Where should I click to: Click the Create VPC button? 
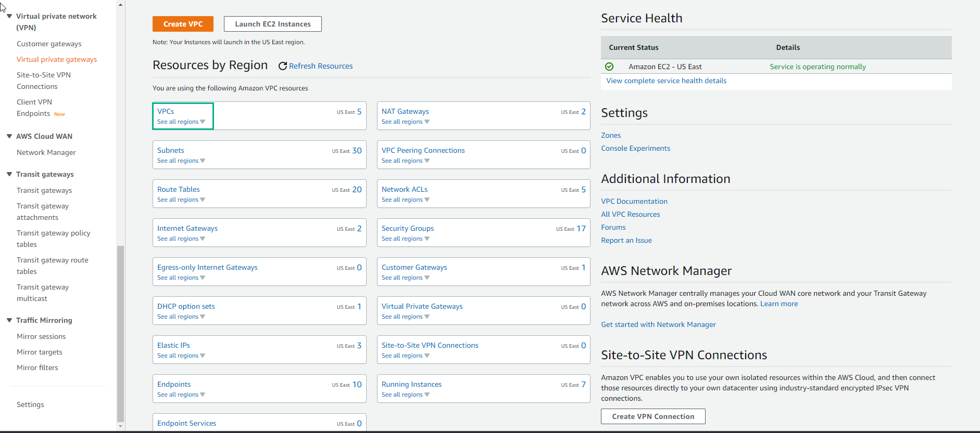pyautogui.click(x=183, y=24)
